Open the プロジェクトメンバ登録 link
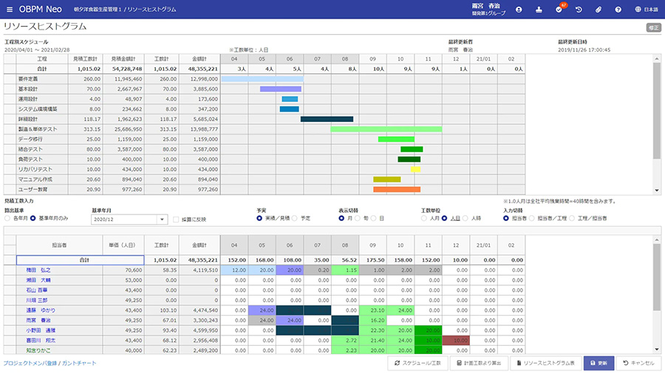The width and height of the screenshot is (665, 374). [30, 363]
